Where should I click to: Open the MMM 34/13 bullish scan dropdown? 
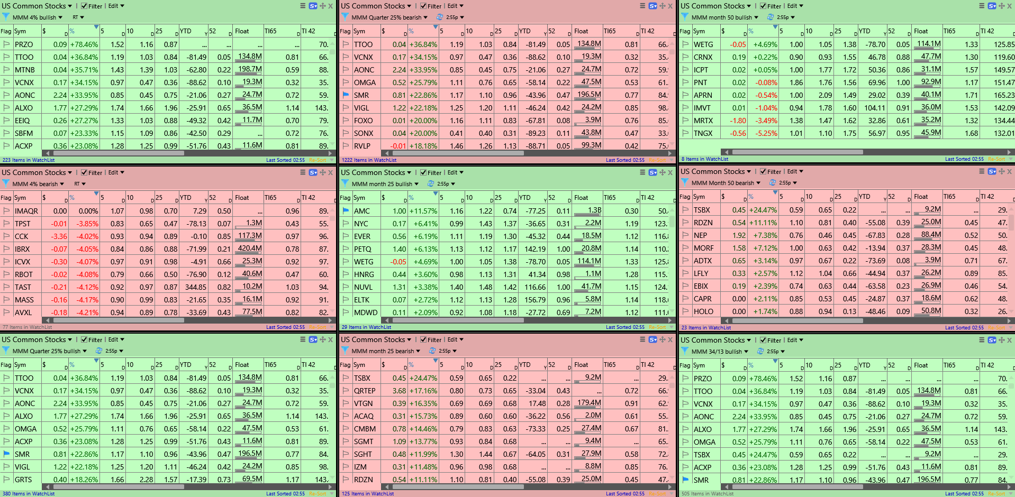(720, 352)
